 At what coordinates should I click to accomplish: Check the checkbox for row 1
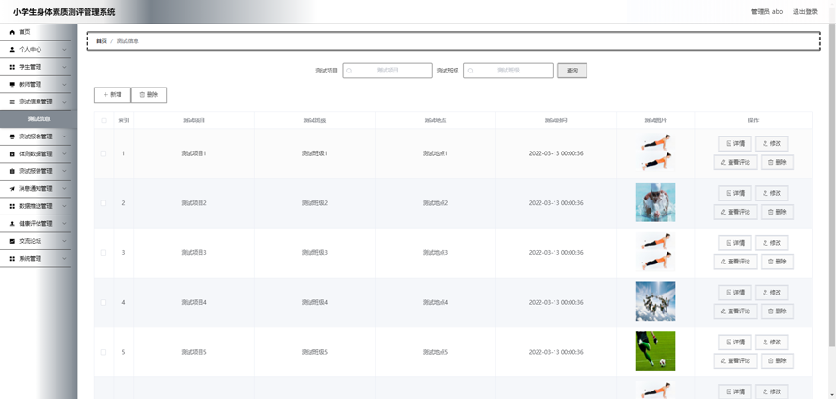pyautogui.click(x=104, y=153)
